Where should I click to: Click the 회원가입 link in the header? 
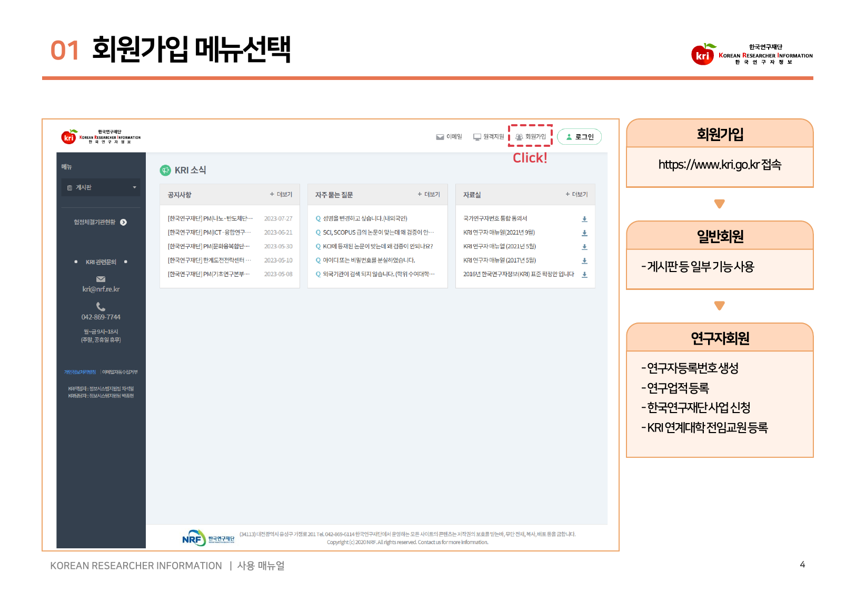click(531, 137)
